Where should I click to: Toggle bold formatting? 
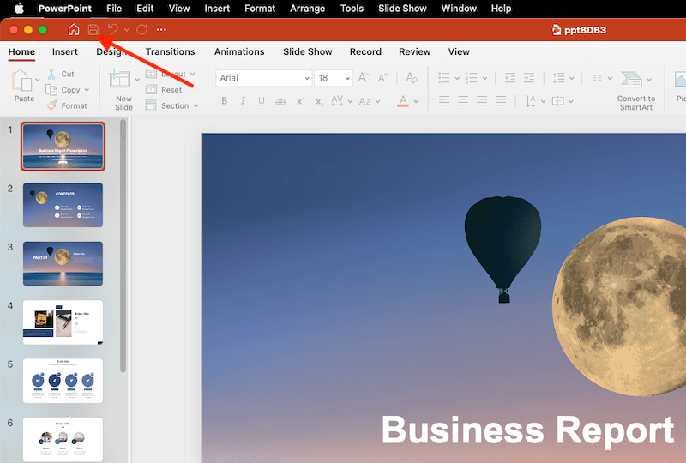pyautogui.click(x=225, y=101)
